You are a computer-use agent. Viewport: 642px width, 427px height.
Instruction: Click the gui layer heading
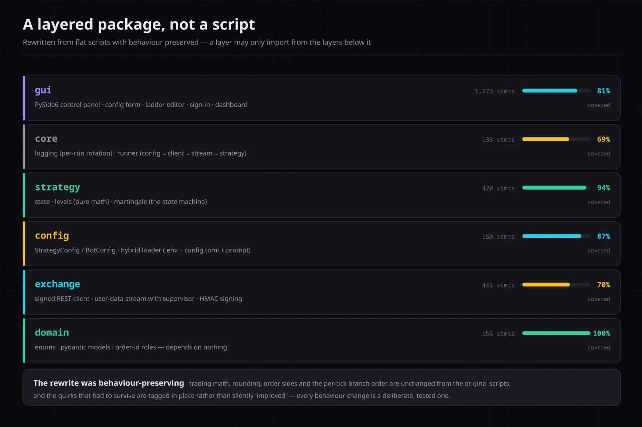pyautogui.click(x=43, y=90)
